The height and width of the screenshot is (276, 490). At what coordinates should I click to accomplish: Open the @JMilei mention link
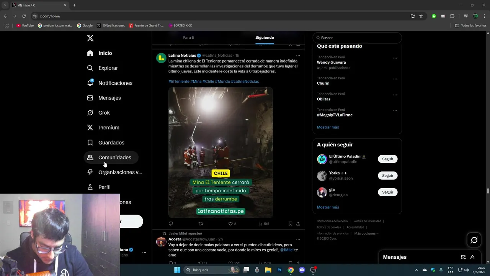coord(287,250)
